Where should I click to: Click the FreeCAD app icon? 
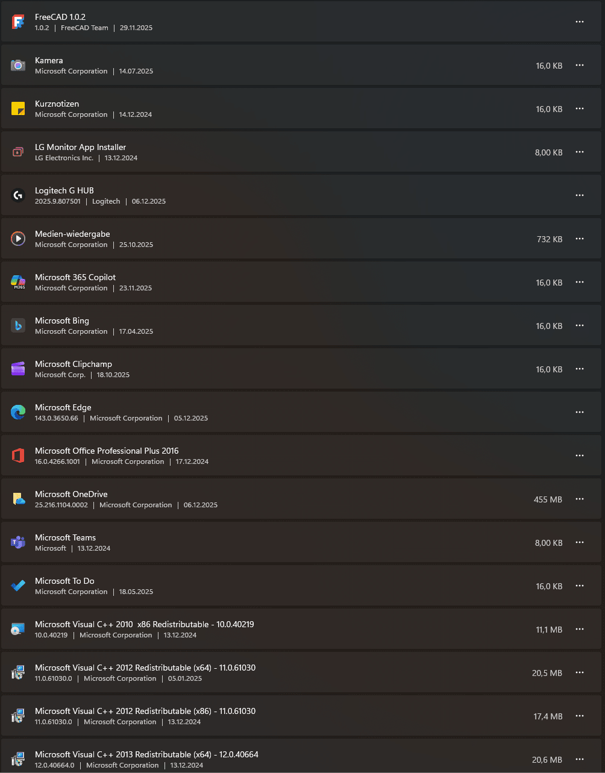(x=18, y=22)
